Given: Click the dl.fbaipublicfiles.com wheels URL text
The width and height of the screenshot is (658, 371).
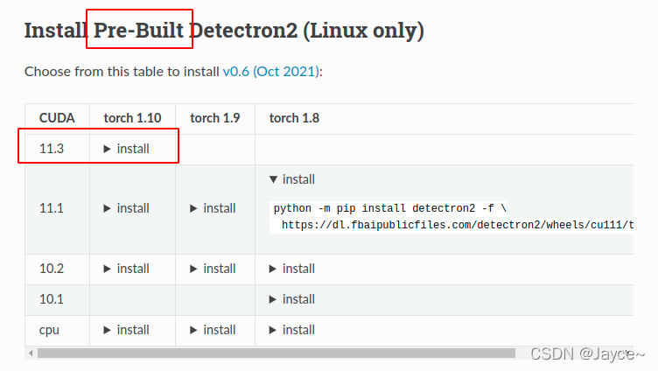Looking at the screenshot, I should pyautogui.click(x=458, y=225).
